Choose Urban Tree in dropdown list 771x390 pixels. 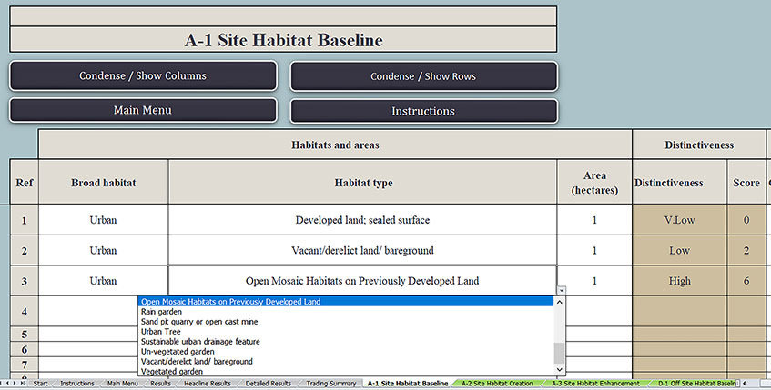pos(160,332)
